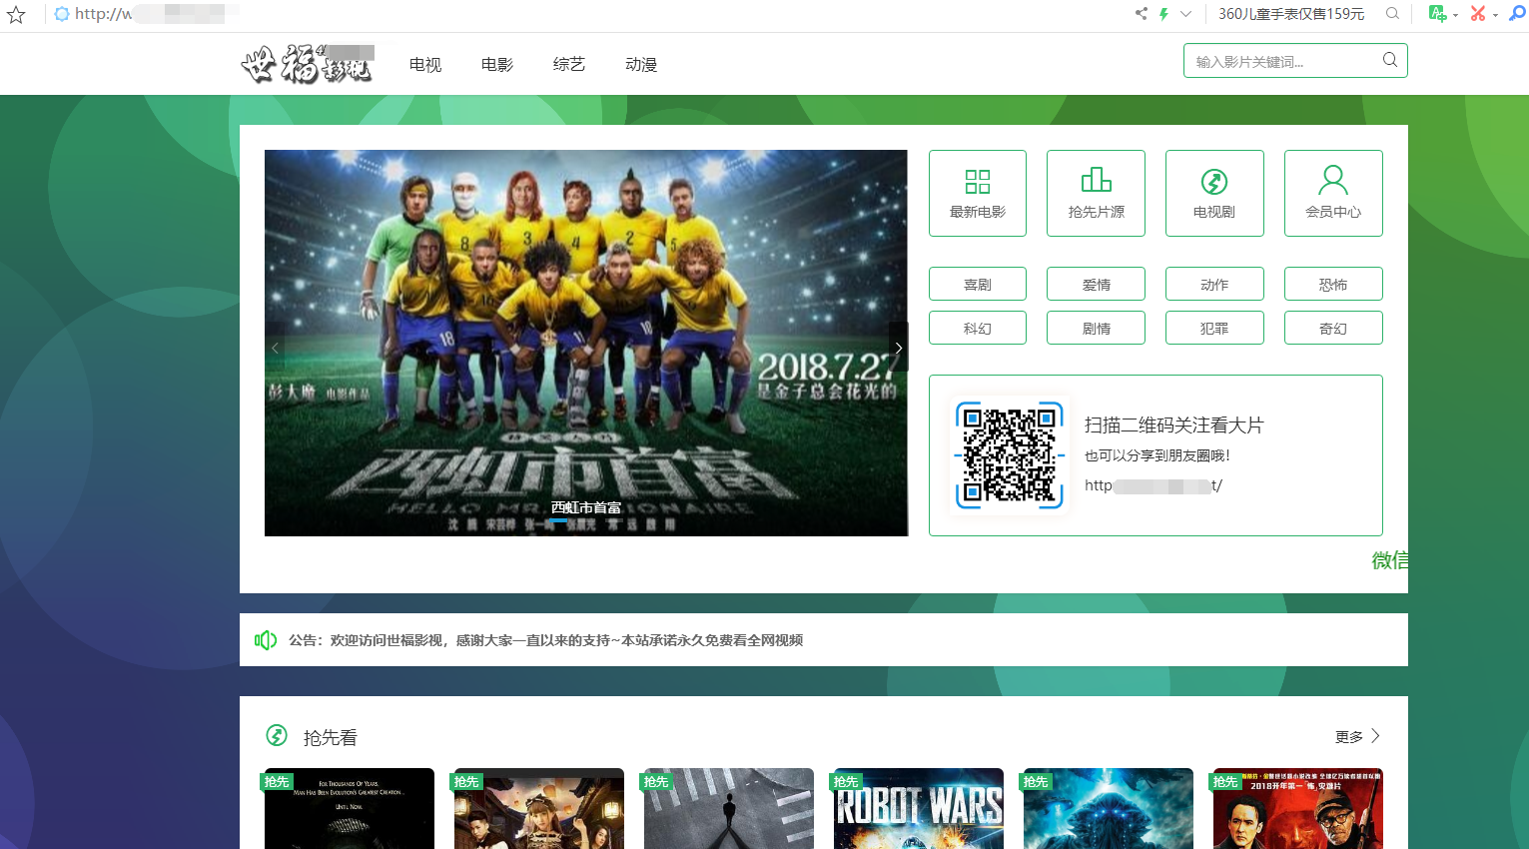The image size is (1529, 849).
Task: Select the 犯罪 genre button
Action: point(1214,328)
